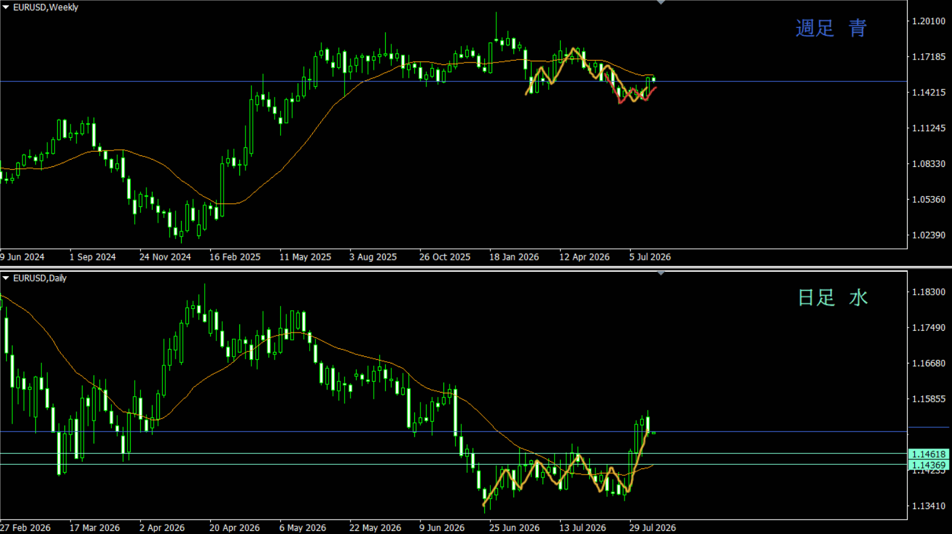
Task: Click the 1.14618 price tag on Daily axis
Action: point(928,454)
